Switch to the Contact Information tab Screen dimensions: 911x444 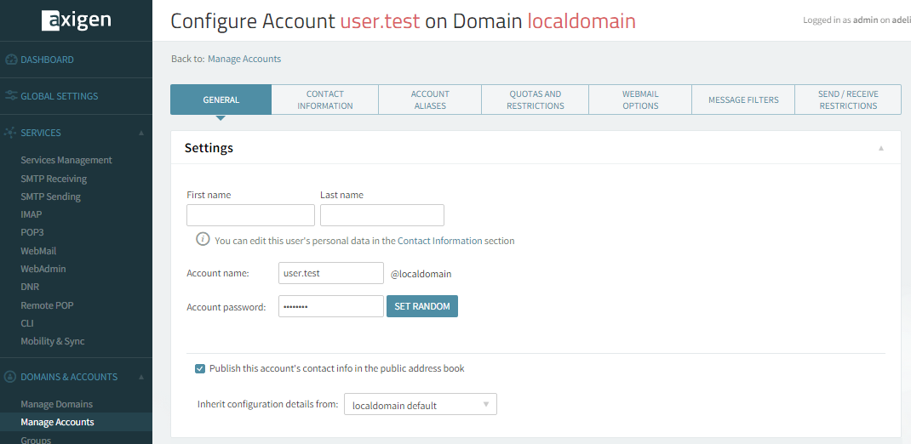click(324, 100)
